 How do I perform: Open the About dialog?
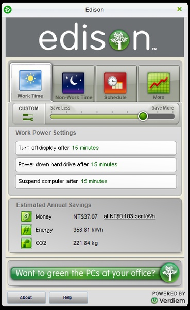coord(26,298)
